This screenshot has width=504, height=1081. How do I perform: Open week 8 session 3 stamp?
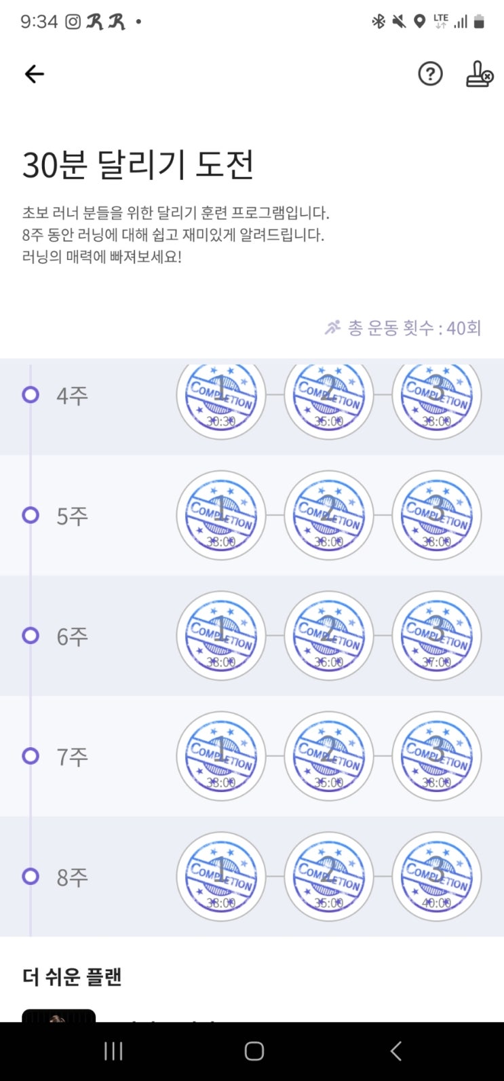[437, 876]
